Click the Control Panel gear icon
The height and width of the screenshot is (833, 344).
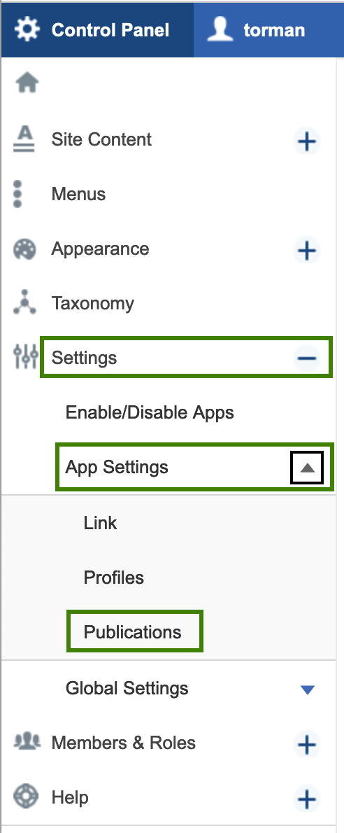tap(27, 29)
